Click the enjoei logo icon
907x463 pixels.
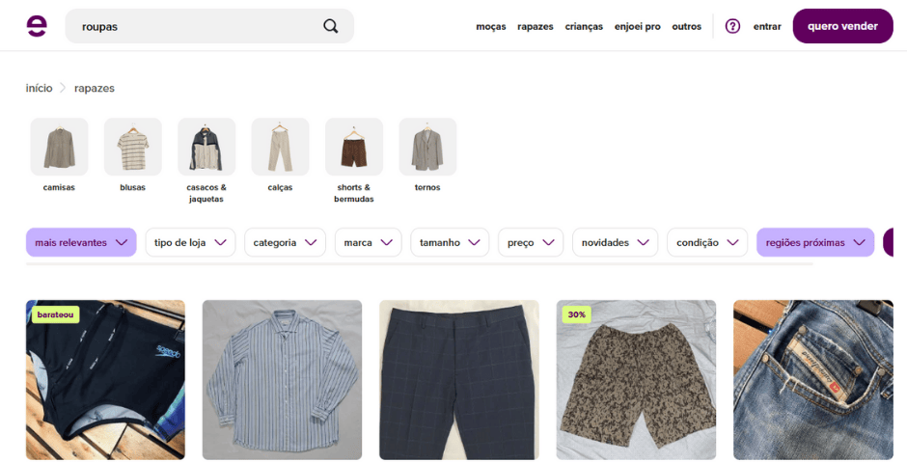click(37, 26)
